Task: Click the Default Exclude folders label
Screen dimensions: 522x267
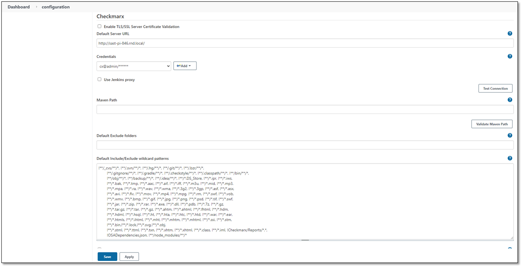Action: (116, 136)
